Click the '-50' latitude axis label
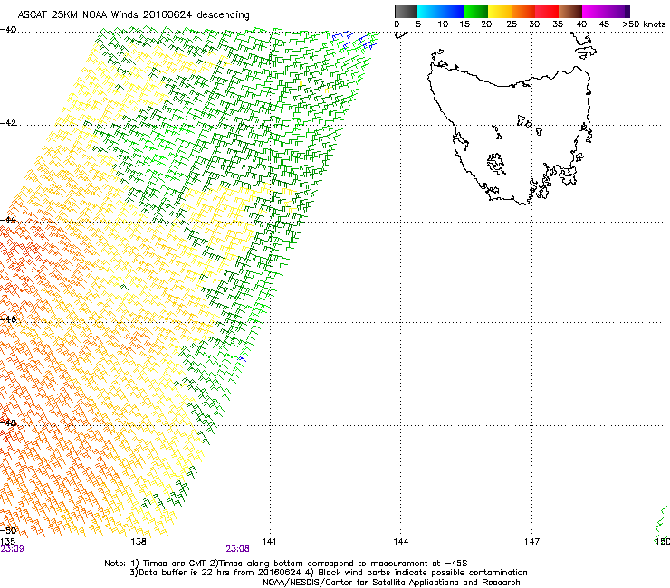670x588 pixels. coord(8,530)
